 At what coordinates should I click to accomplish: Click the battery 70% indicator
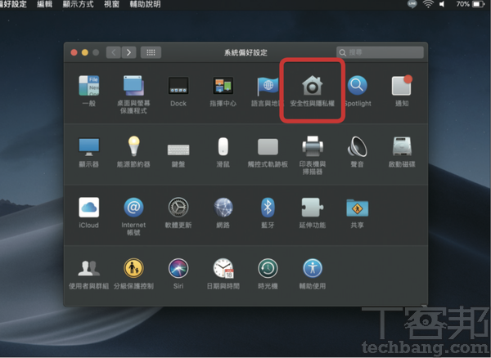point(471,4)
